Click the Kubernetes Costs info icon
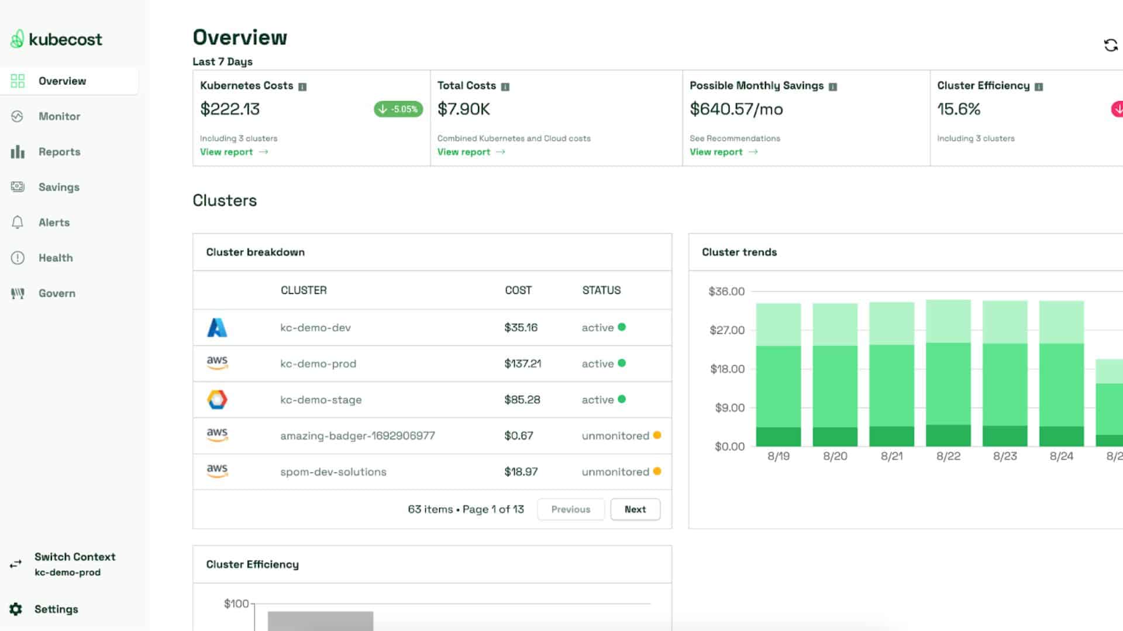Screen dimensions: 1123x631 pyautogui.click(x=302, y=86)
